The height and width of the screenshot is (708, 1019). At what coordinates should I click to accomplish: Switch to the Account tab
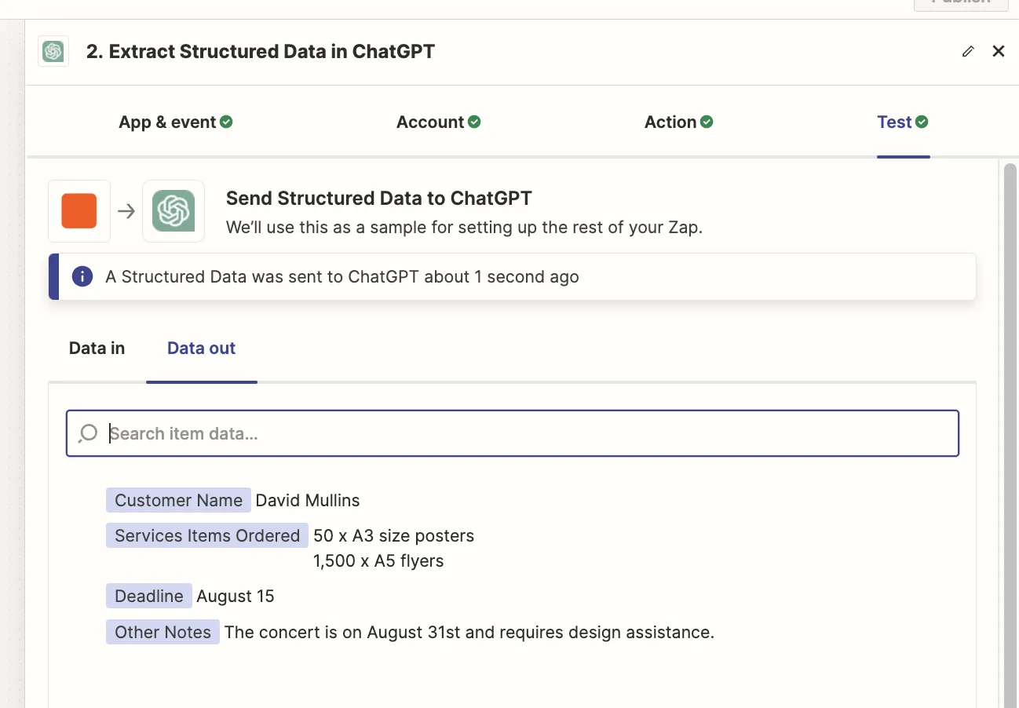[430, 122]
